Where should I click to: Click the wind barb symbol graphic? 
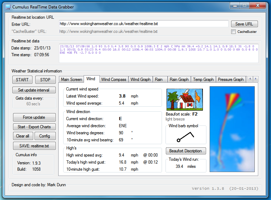[x=186, y=136]
